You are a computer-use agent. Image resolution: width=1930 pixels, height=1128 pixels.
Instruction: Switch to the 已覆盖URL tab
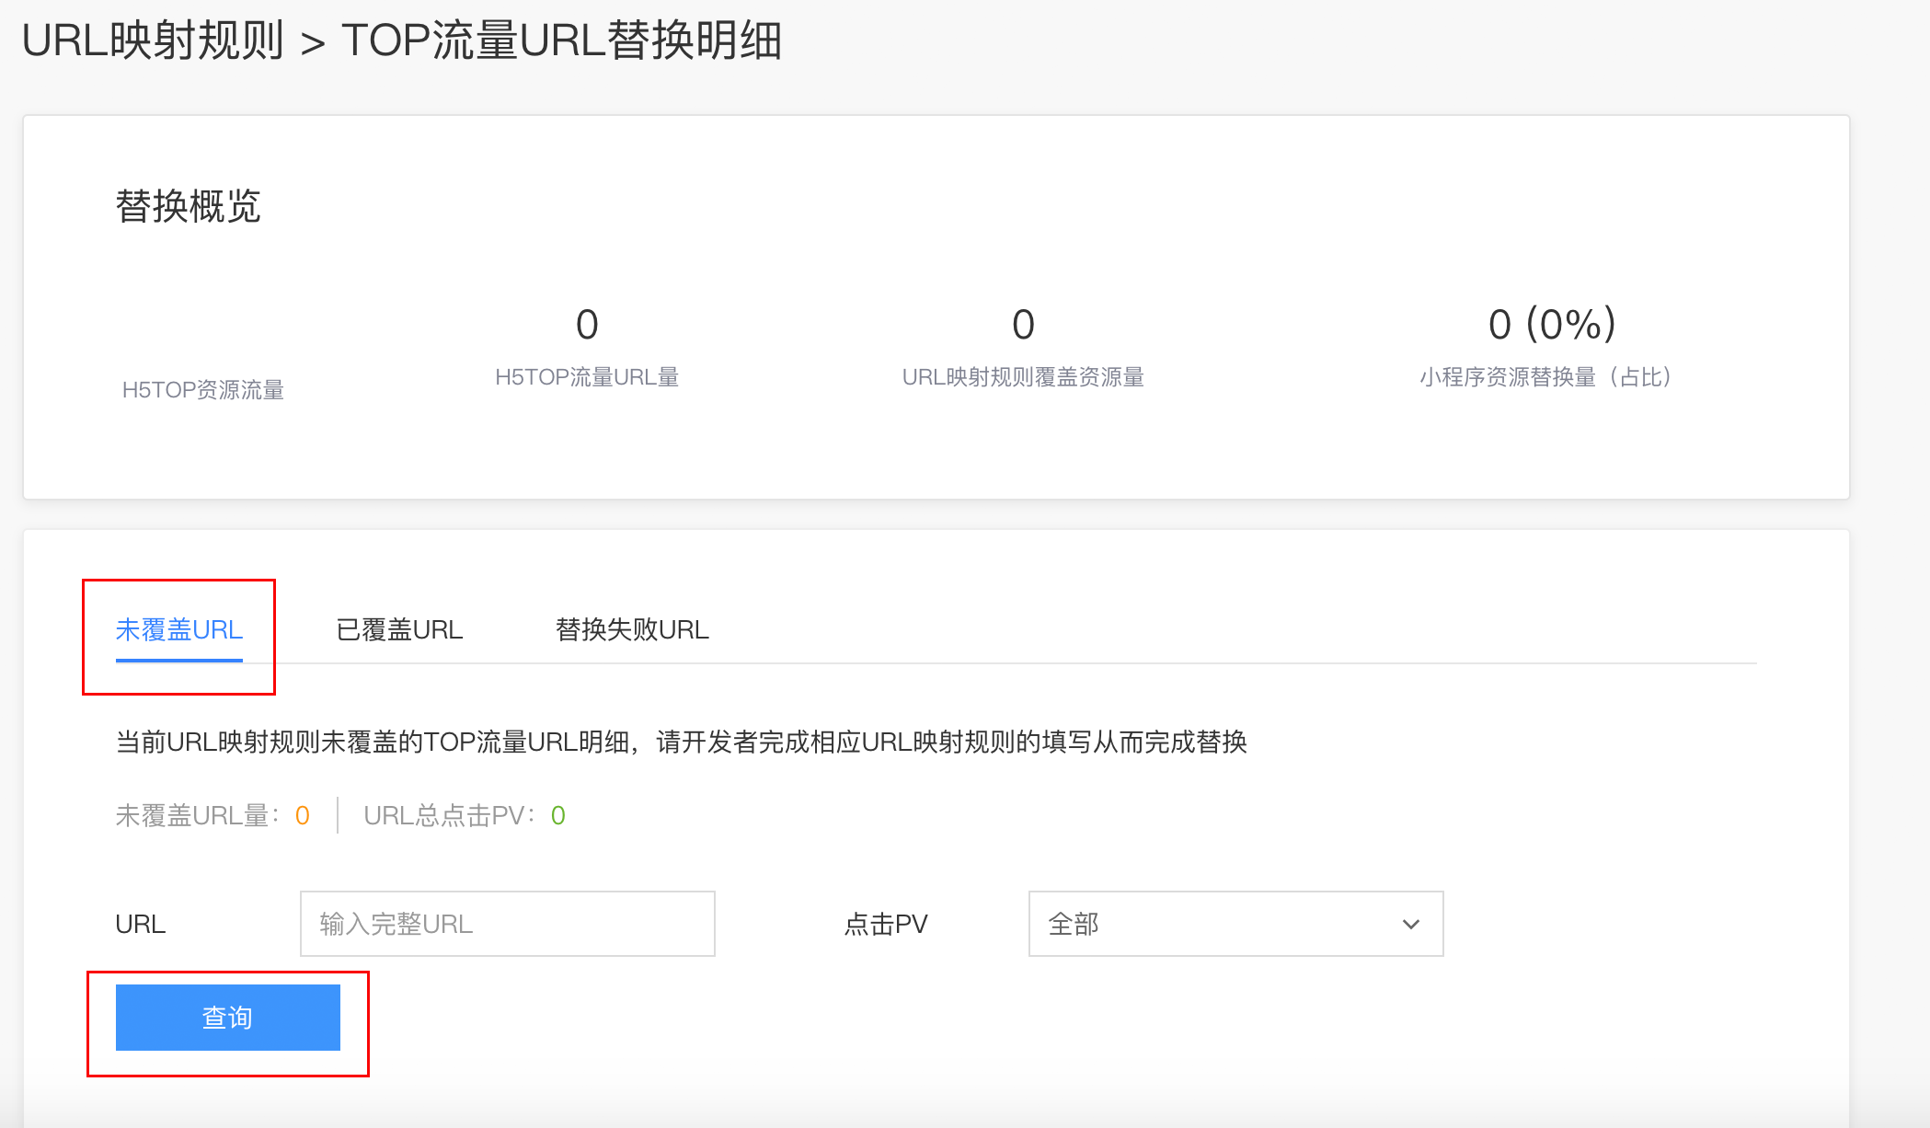[x=399, y=630]
